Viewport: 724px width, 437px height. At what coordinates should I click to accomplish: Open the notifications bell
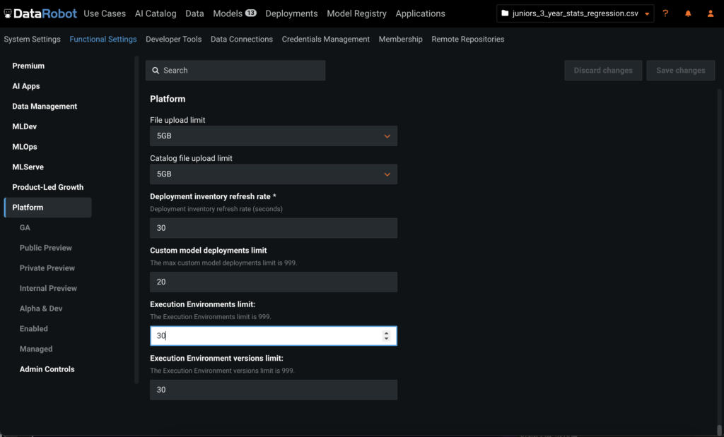click(687, 13)
